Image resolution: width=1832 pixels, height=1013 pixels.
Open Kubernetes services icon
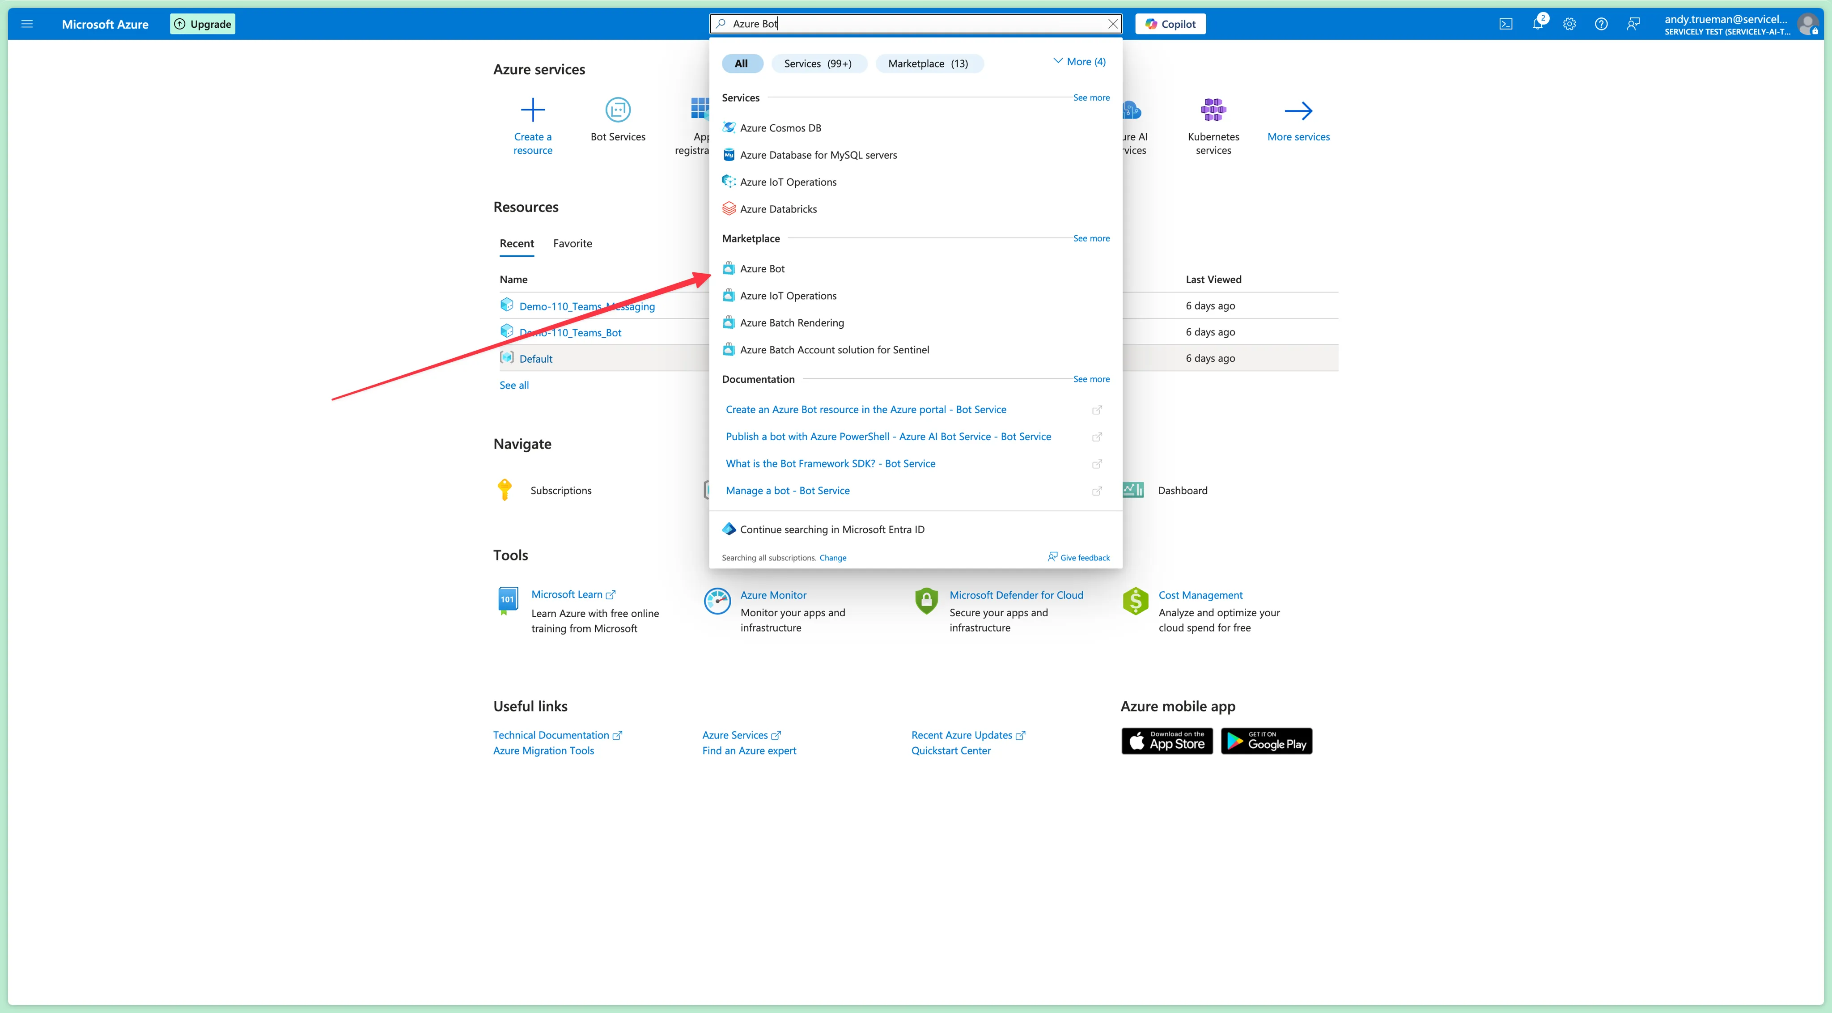1213,110
